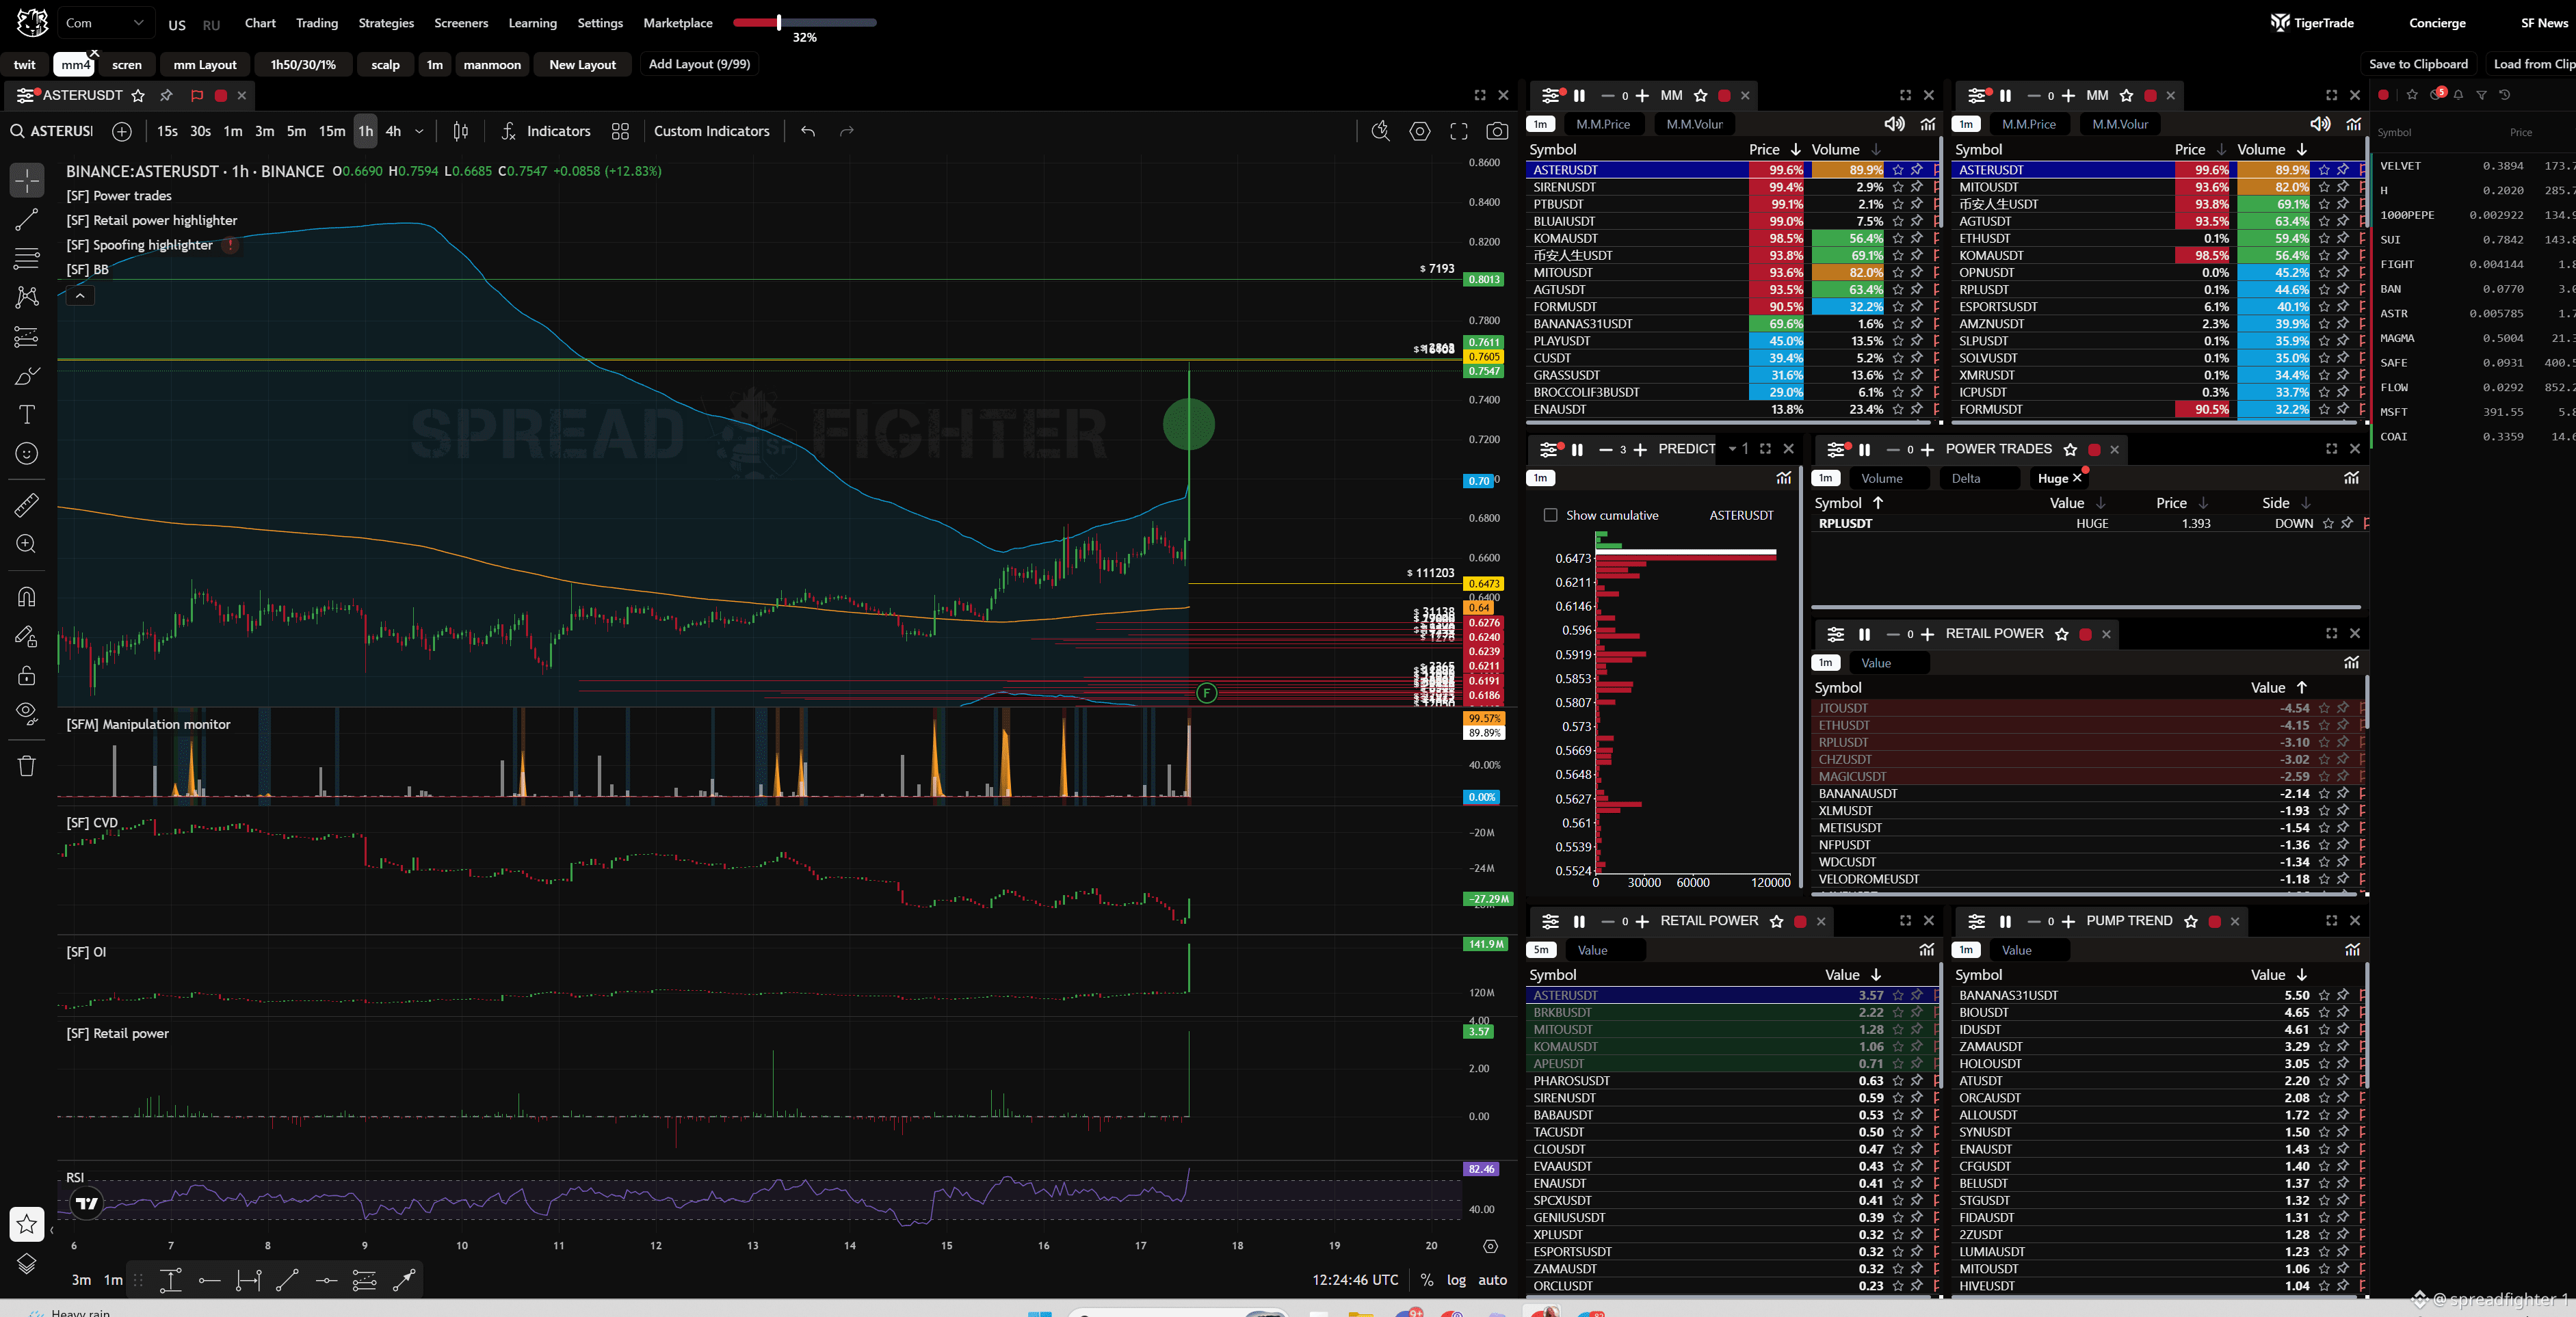This screenshot has height=1317, width=2576.
Task: Sort first MM panel by Price
Action: point(1774,150)
